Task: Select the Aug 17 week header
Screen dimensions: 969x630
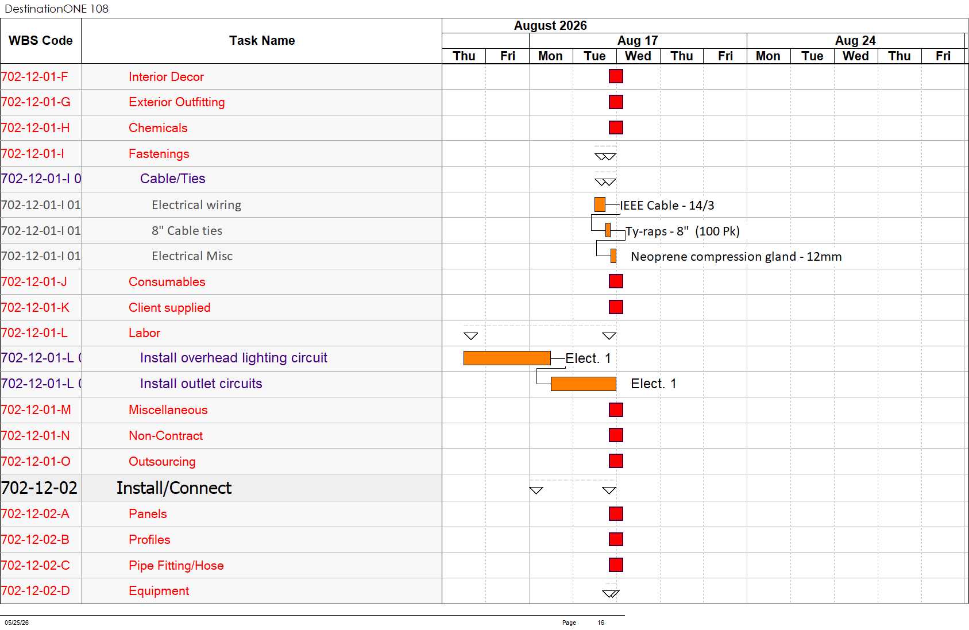Action: coord(638,41)
